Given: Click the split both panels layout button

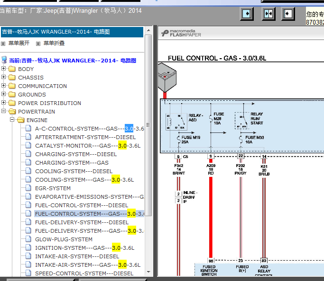Looking at the screenshot, I should tap(268, 14).
